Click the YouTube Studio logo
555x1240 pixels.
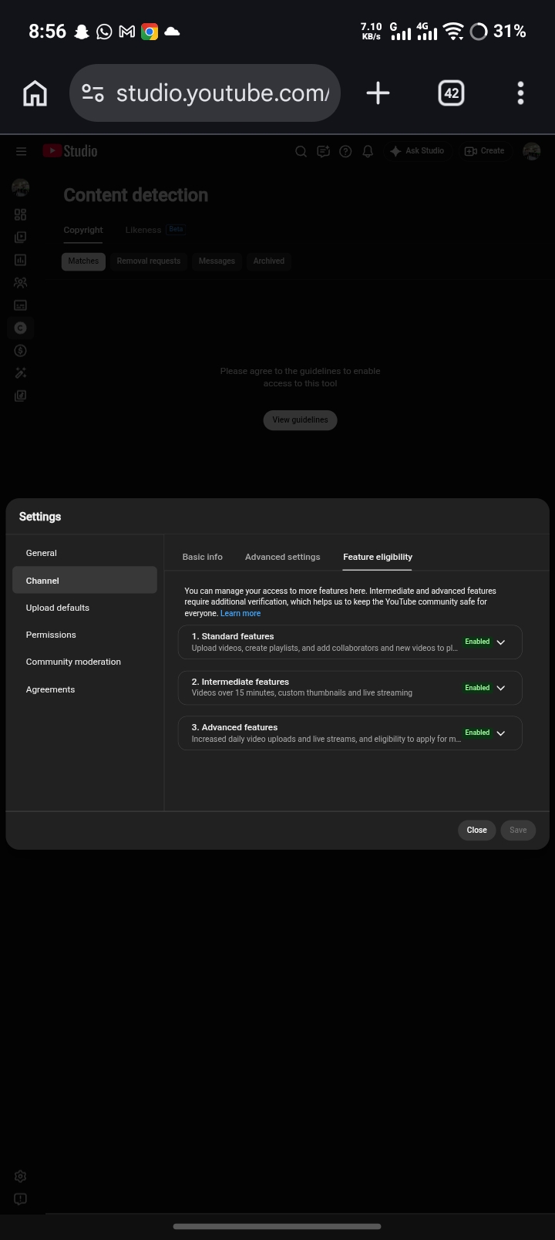click(x=70, y=151)
